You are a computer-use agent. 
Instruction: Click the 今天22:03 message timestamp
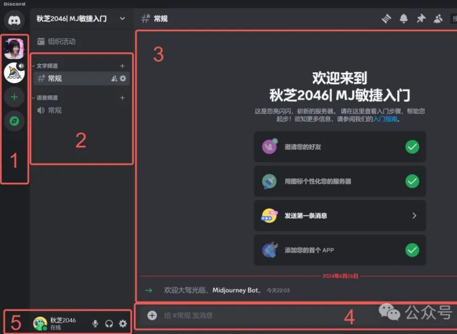(278, 290)
